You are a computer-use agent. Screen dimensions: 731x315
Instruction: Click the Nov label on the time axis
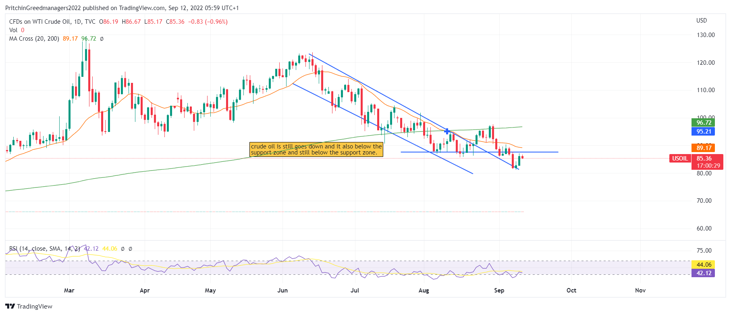click(x=640, y=290)
